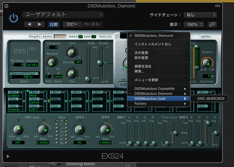Viewport: 234px width, 167px height.
Task: Toggle the plug-in power button
Action: [x=14, y=18]
